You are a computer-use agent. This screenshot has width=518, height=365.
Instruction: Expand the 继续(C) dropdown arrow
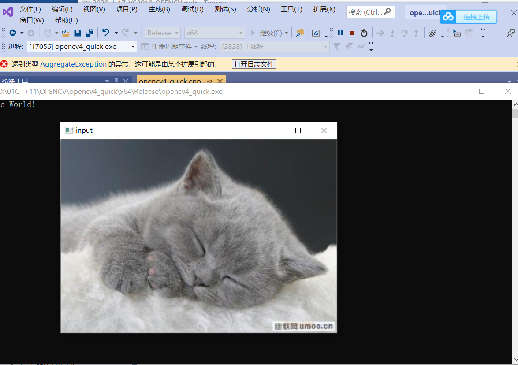[x=287, y=33]
